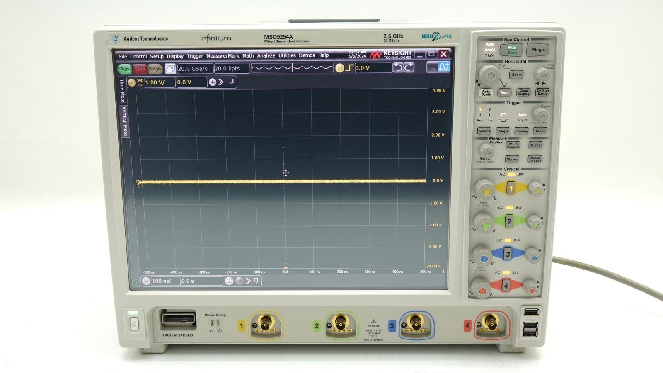Click the red Stop button on screen toolbar
This screenshot has height=373, width=663.
pos(140,69)
